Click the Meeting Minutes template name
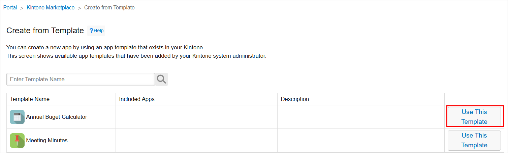 coord(47,141)
